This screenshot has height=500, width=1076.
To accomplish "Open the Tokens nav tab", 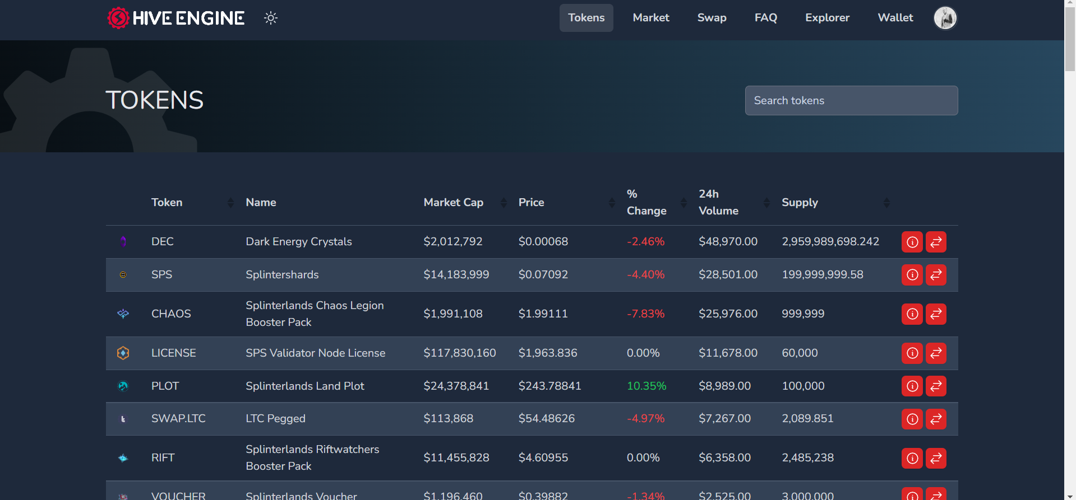I will click(586, 18).
